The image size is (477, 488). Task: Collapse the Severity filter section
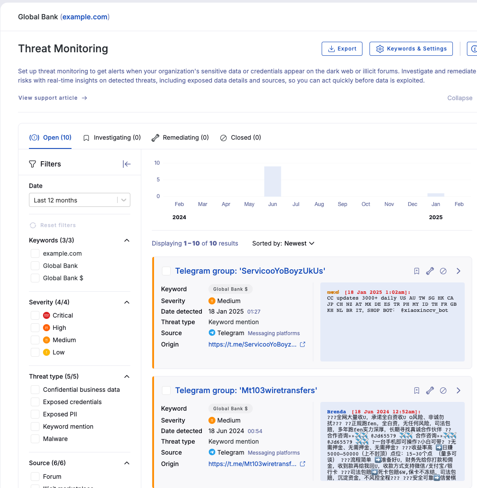point(127,302)
